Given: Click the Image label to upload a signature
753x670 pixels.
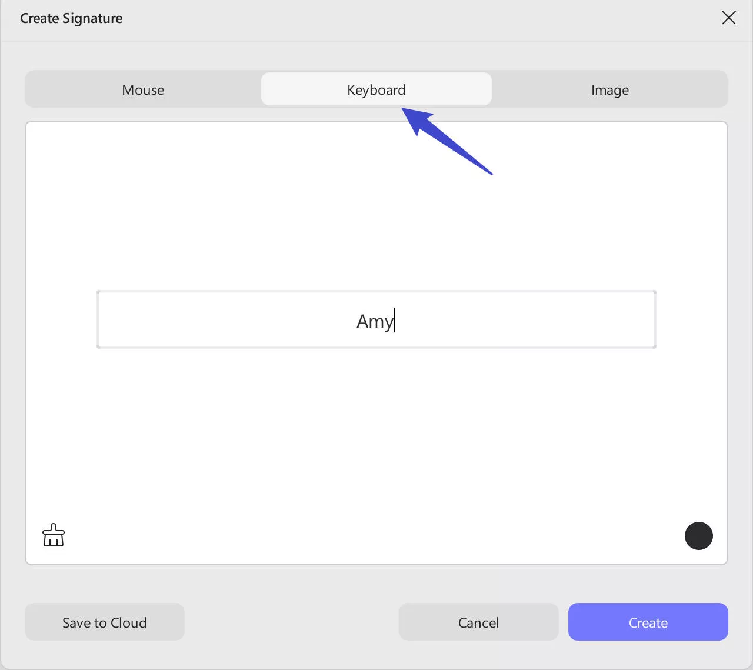Looking at the screenshot, I should tap(609, 90).
